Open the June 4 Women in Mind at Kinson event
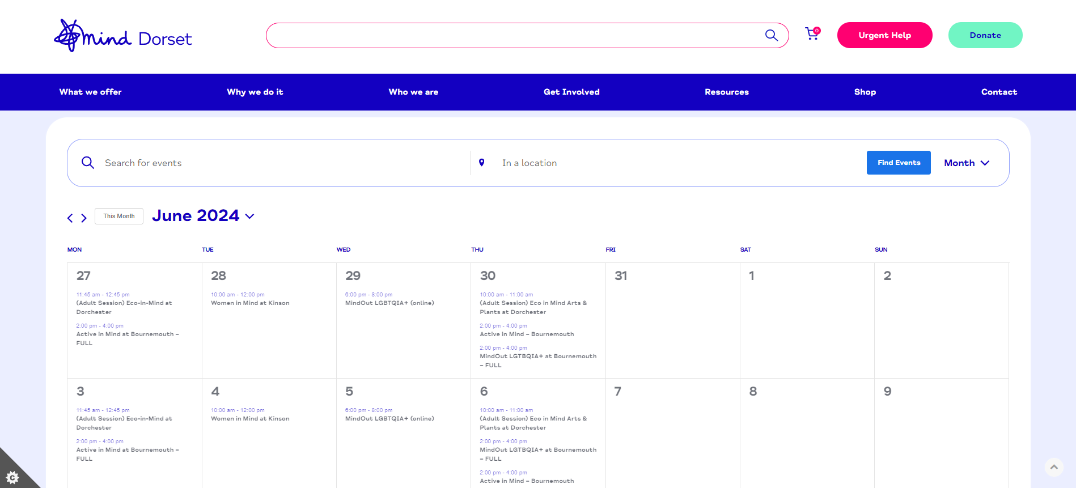 [250, 419]
